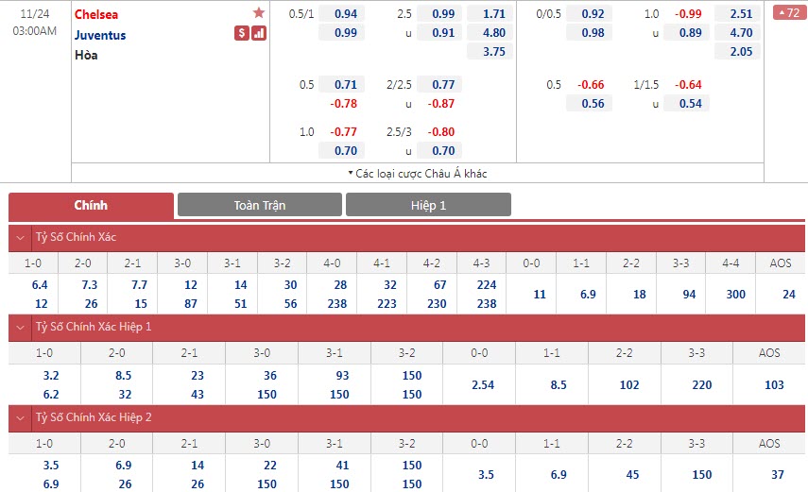Collapse the Tỷ Số Chính Xác section chevron
Viewport: 808px width, 492px height.
[21, 237]
